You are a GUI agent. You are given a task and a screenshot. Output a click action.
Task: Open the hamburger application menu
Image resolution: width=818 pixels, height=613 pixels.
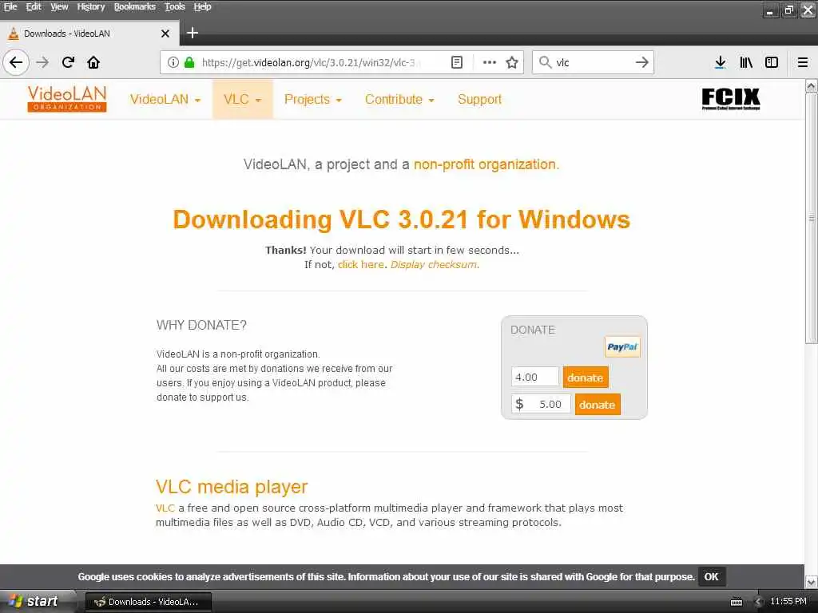click(803, 62)
